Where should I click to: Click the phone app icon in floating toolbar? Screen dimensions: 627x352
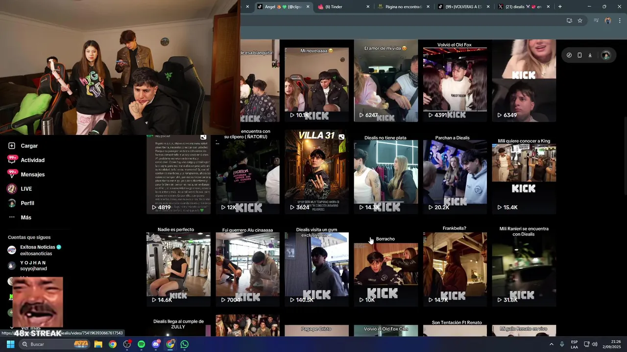[x=579, y=55]
